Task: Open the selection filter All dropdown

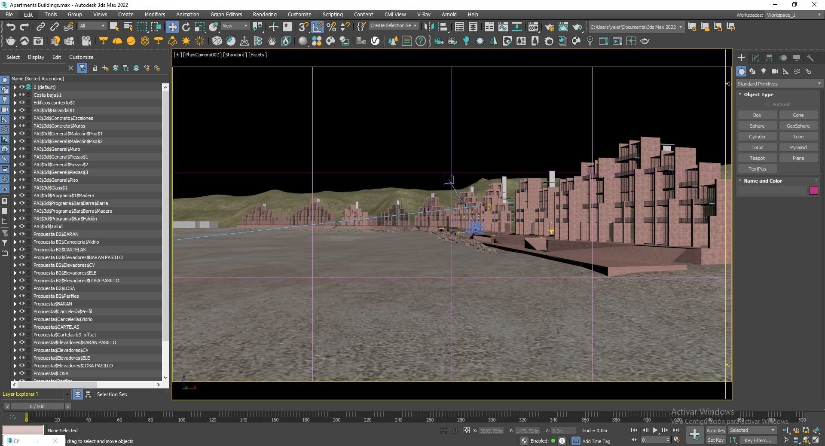Action: coord(92,26)
